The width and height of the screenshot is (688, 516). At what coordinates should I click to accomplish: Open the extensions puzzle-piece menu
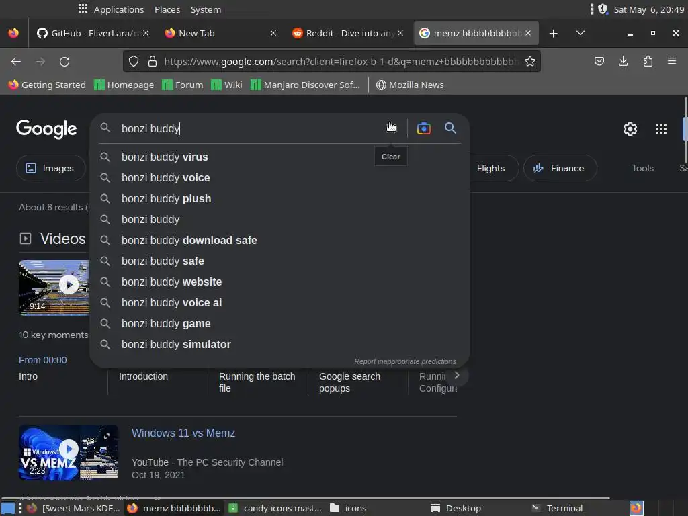[x=648, y=61]
